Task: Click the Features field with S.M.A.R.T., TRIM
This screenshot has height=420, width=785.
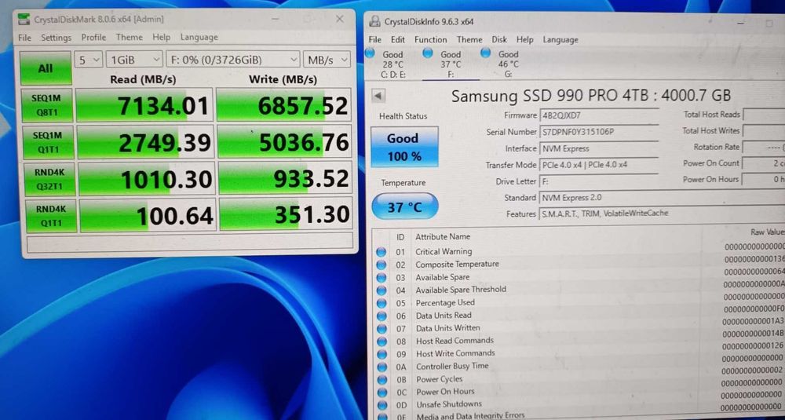Action: 663,214
